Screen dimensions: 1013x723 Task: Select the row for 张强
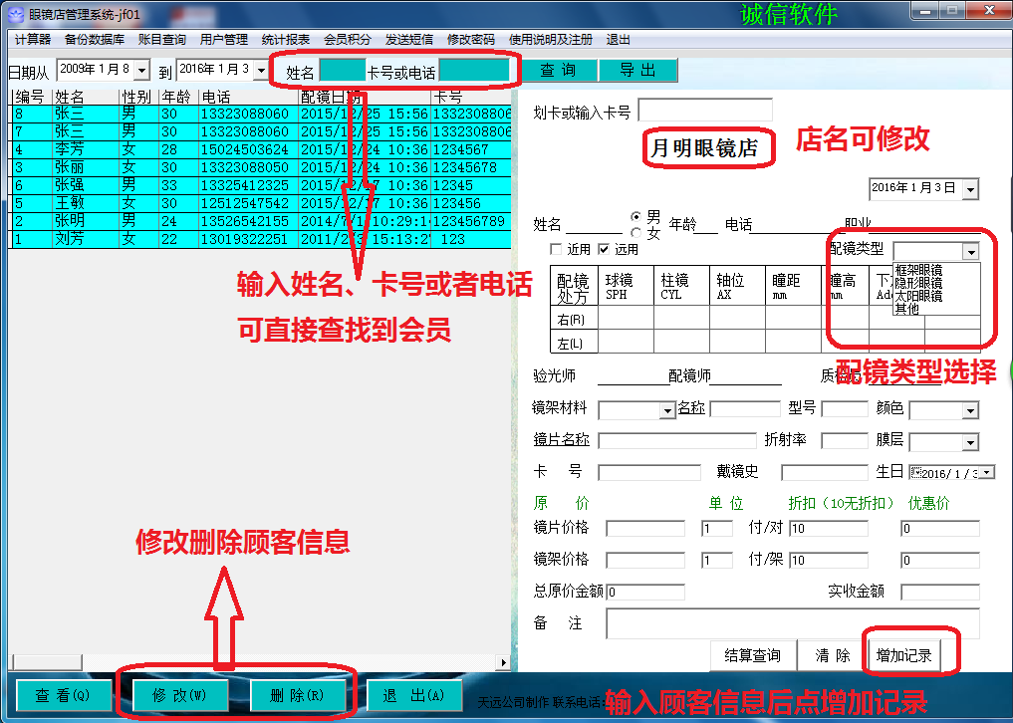coord(261,185)
